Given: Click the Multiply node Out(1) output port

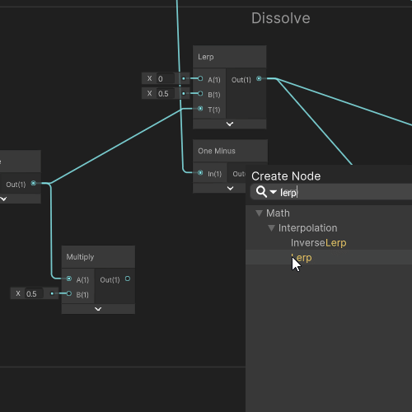Looking at the screenshot, I should tap(128, 279).
